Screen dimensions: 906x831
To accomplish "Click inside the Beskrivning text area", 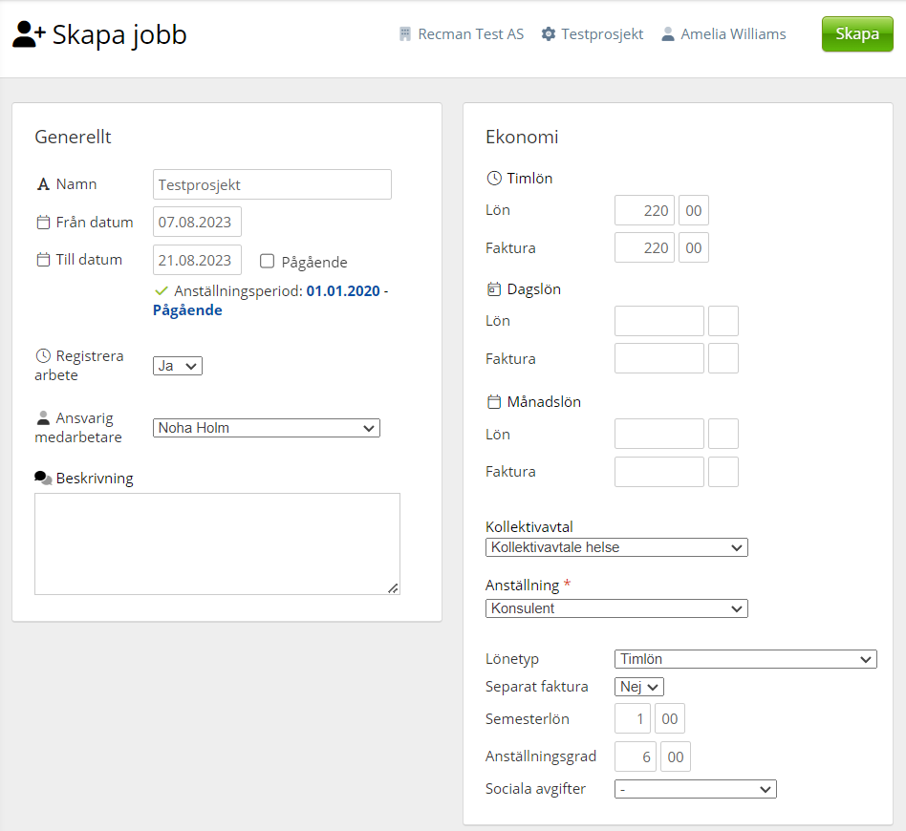I will pos(217,543).
